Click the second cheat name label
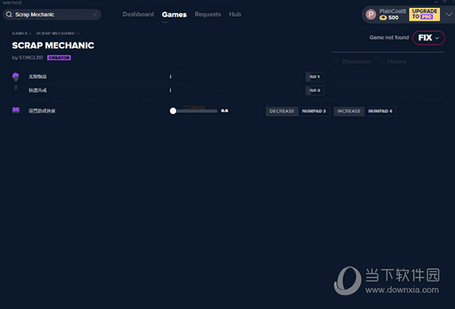 [x=37, y=90]
